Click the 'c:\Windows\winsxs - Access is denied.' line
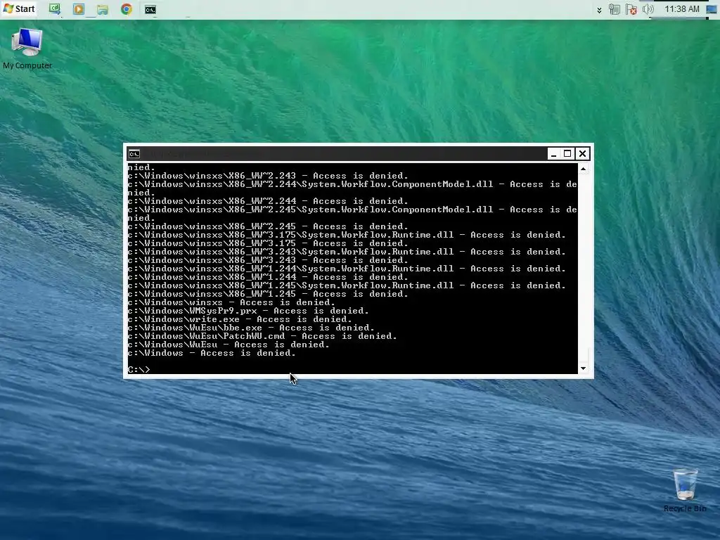The height and width of the screenshot is (540, 720). [x=231, y=302]
